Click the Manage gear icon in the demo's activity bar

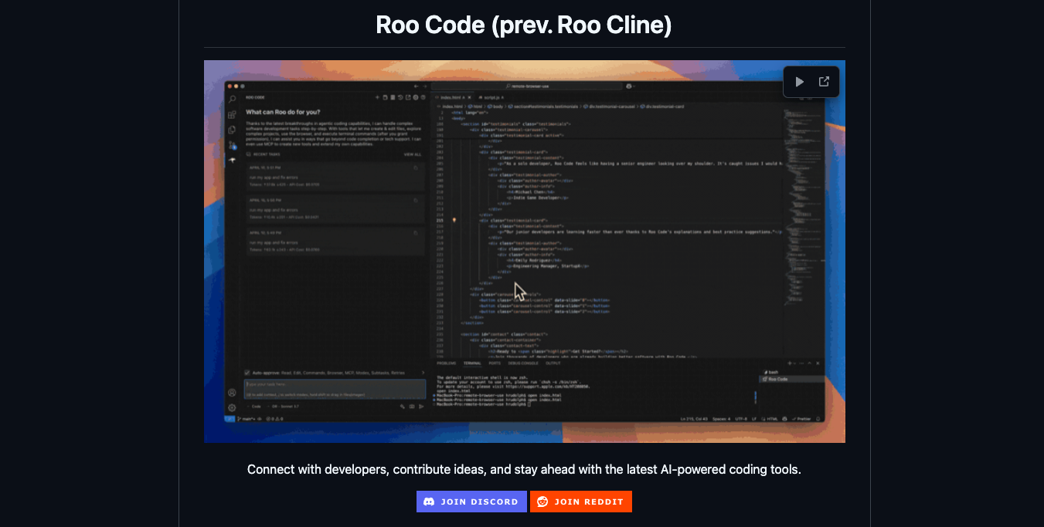232,407
